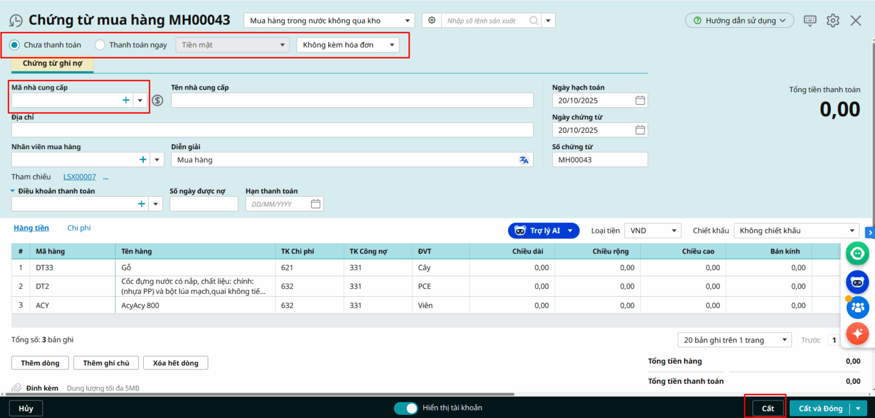Open the keyboard shortcuts icon in header
875x418 pixels.
pyautogui.click(x=810, y=21)
